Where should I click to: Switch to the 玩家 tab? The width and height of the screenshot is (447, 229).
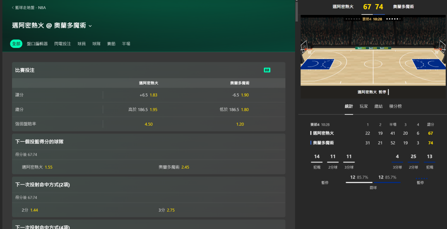tap(364, 106)
